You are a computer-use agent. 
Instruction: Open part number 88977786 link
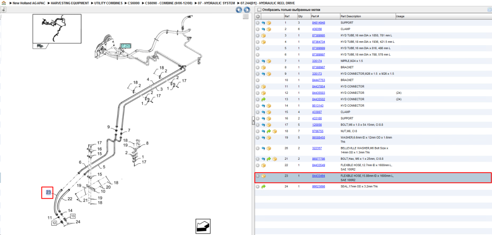click(x=318, y=159)
